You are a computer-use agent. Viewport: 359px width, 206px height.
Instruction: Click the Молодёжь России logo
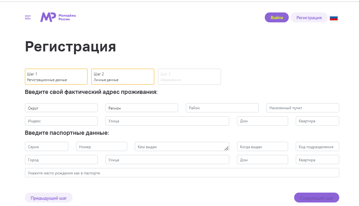58,17
